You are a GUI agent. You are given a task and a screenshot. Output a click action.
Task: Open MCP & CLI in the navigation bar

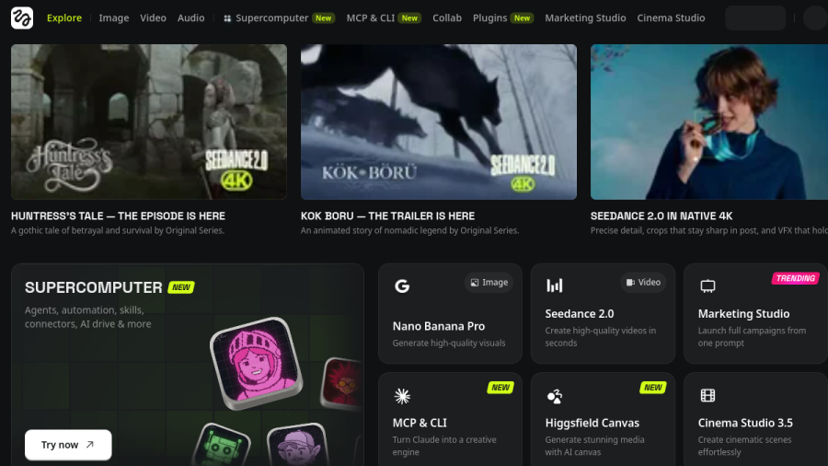point(371,18)
